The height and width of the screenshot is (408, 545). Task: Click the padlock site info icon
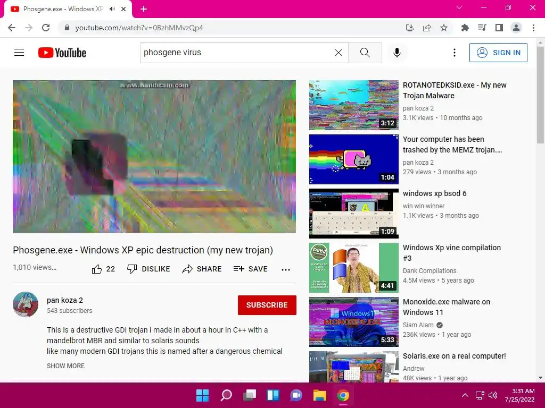tap(67, 28)
